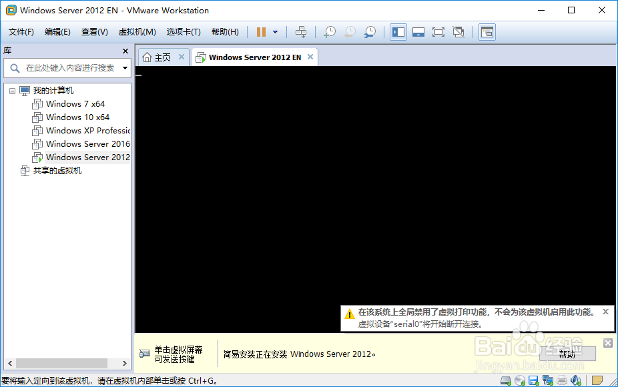Image resolution: width=618 pixels, height=387 pixels.
Task: Click the message log note icon
Action: (x=597, y=380)
